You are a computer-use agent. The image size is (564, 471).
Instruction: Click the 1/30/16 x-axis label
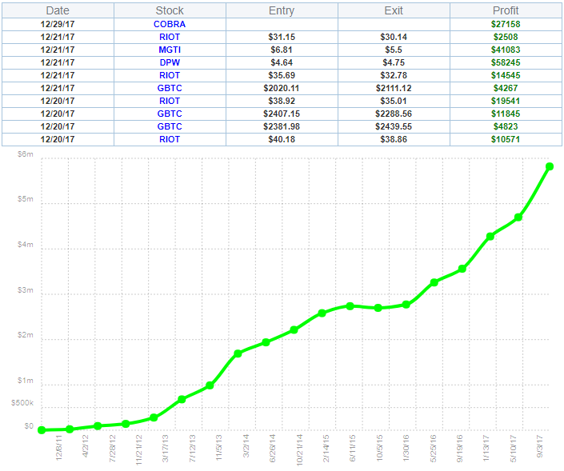point(406,449)
